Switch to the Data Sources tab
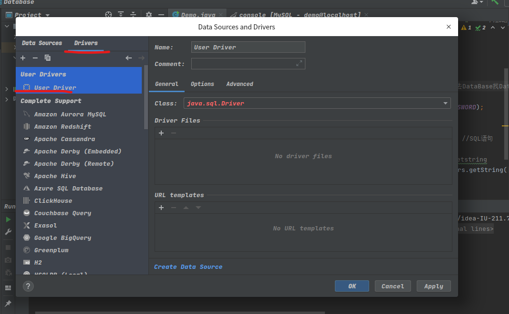 click(x=42, y=43)
